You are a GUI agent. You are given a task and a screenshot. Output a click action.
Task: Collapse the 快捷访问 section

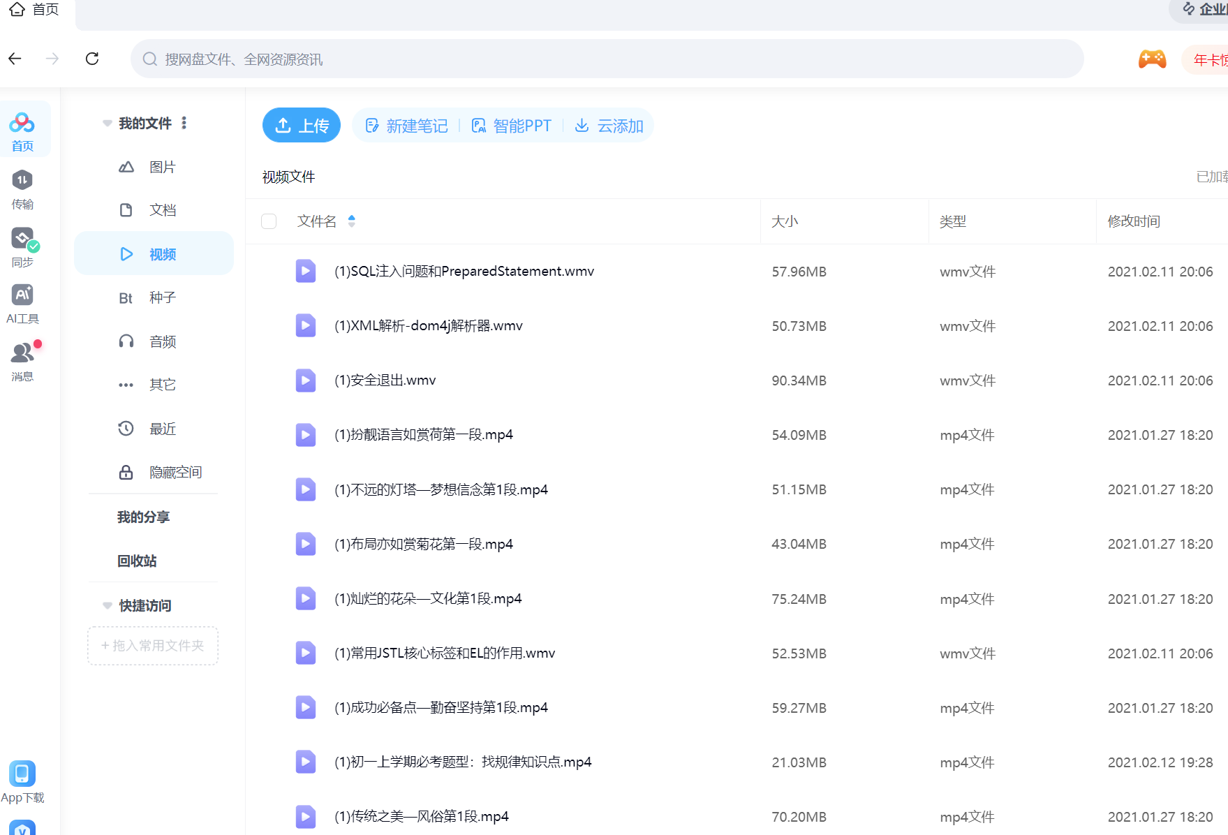click(106, 605)
